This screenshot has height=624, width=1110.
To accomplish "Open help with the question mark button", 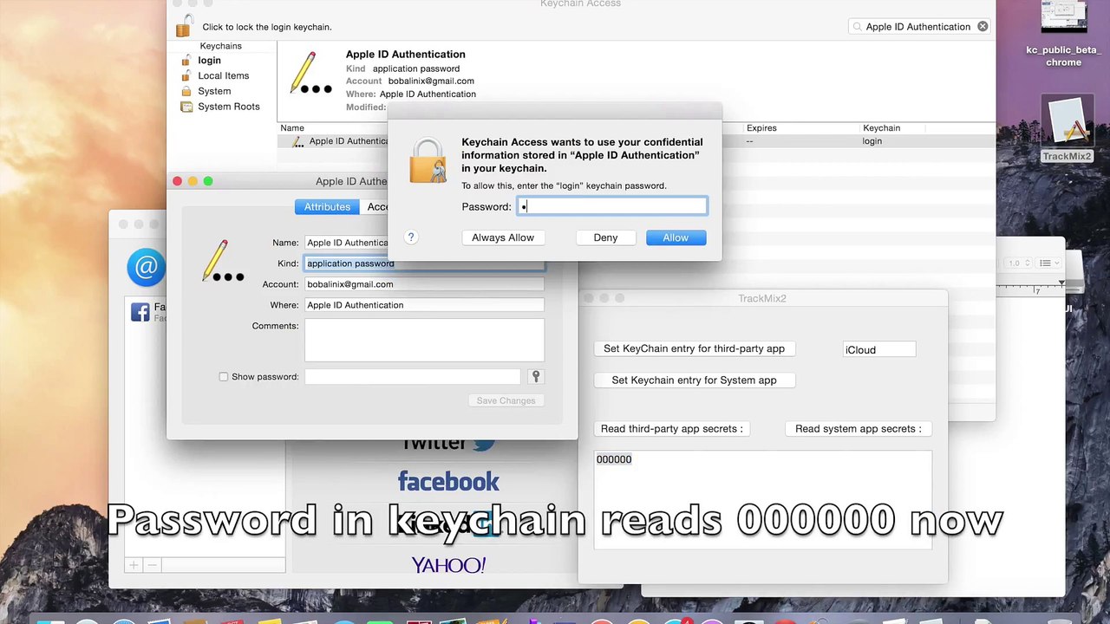I will point(411,237).
